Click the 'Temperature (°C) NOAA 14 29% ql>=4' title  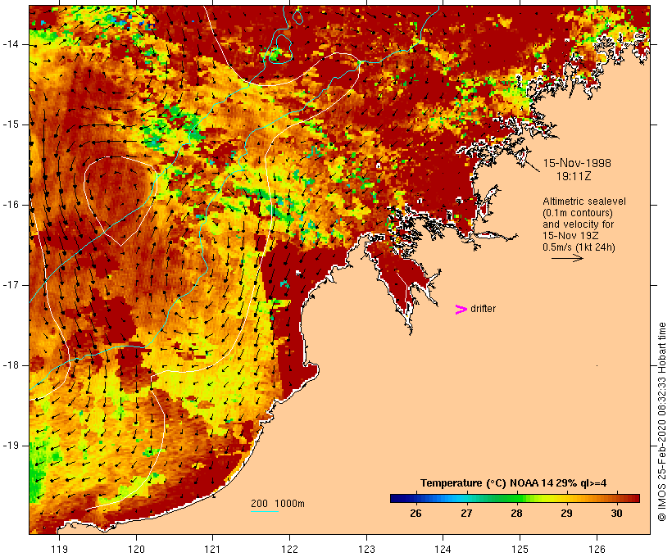tap(513, 483)
